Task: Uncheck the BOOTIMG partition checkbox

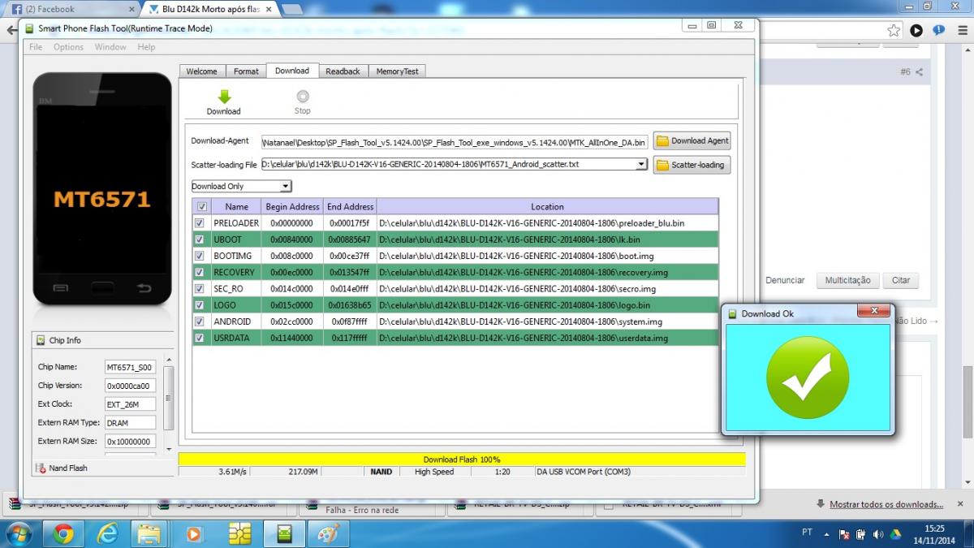Action: tap(200, 256)
